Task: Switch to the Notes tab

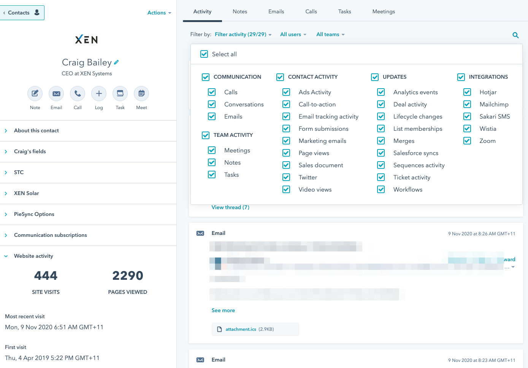Action: click(240, 11)
